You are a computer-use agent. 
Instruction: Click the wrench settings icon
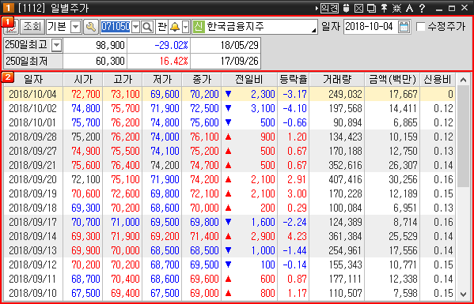[90, 28]
